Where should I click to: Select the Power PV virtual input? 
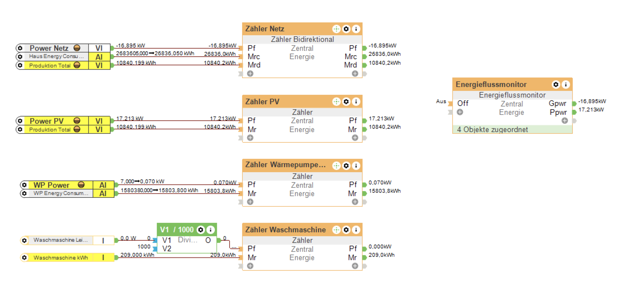pyautogui.click(x=63, y=121)
